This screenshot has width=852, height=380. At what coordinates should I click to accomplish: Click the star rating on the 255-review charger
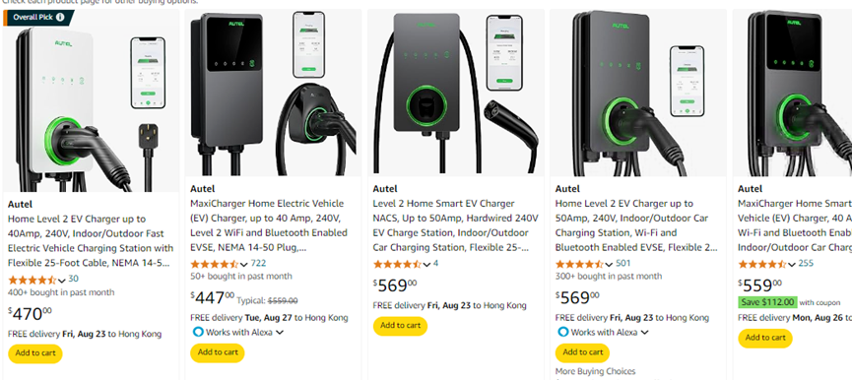(761, 265)
